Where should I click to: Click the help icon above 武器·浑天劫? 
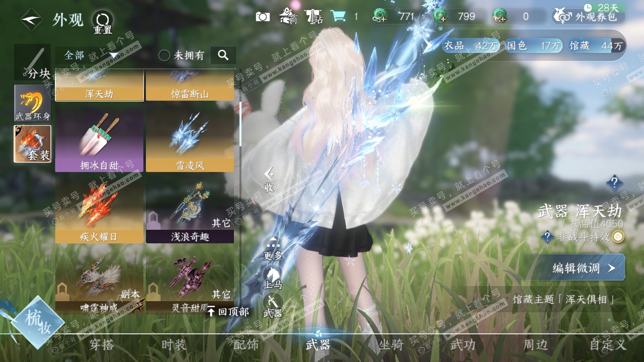(614, 183)
